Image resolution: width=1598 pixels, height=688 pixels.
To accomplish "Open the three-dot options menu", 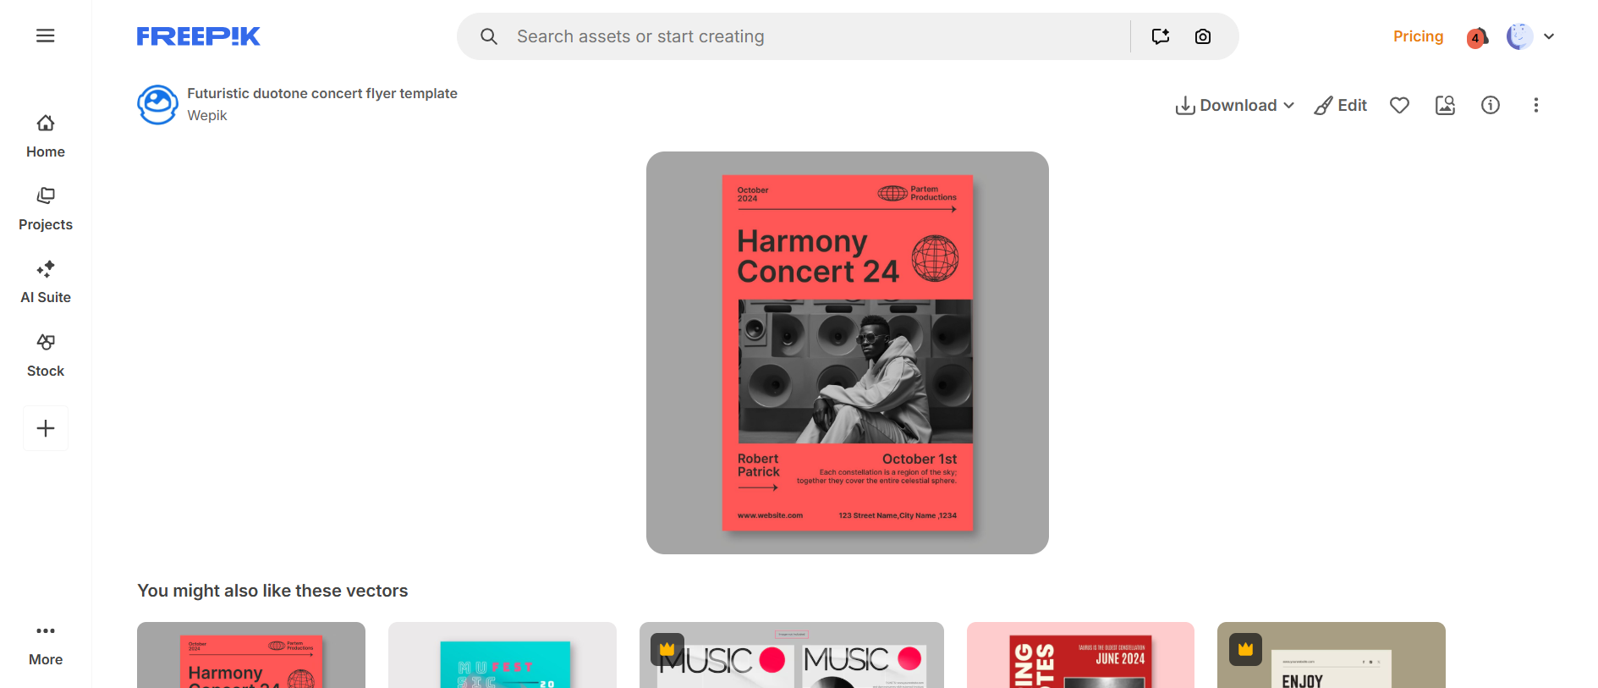I will point(1536,105).
